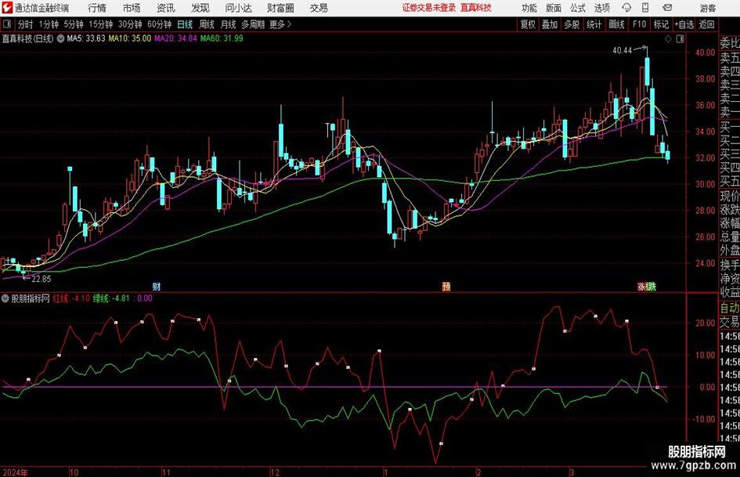This screenshot has width=740, height=477.
Task: Open the 资讯 menu
Action: [x=166, y=8]
